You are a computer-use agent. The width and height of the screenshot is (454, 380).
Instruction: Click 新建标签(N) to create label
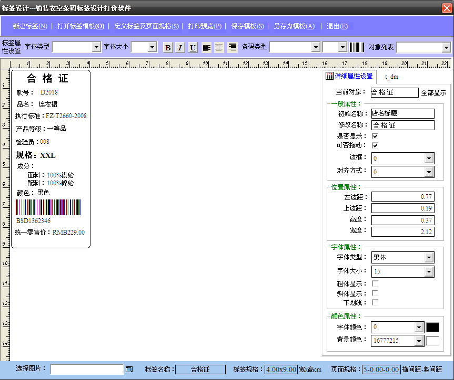30,26
